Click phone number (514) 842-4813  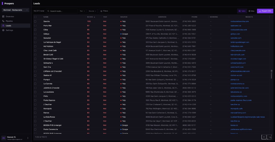[189, 63]
